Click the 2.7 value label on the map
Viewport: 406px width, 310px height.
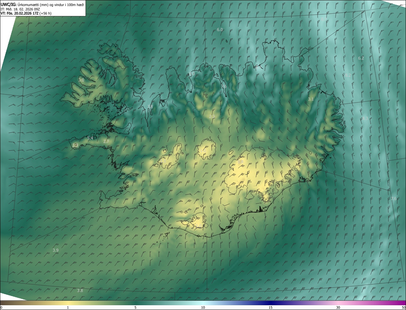(x=106, y=141)
